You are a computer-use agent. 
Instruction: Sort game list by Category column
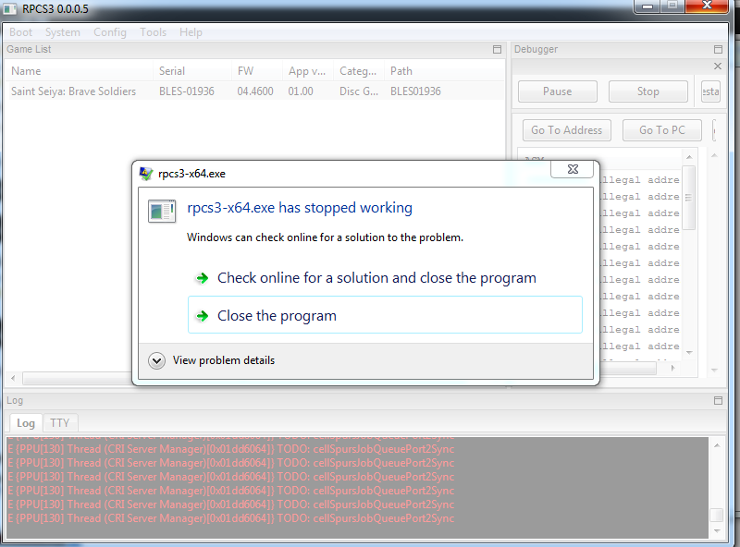click(x=359, y=71)
